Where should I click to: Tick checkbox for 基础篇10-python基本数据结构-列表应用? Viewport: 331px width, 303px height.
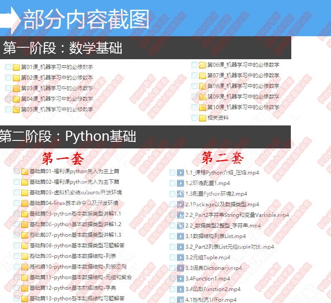[x=16, y=266]
